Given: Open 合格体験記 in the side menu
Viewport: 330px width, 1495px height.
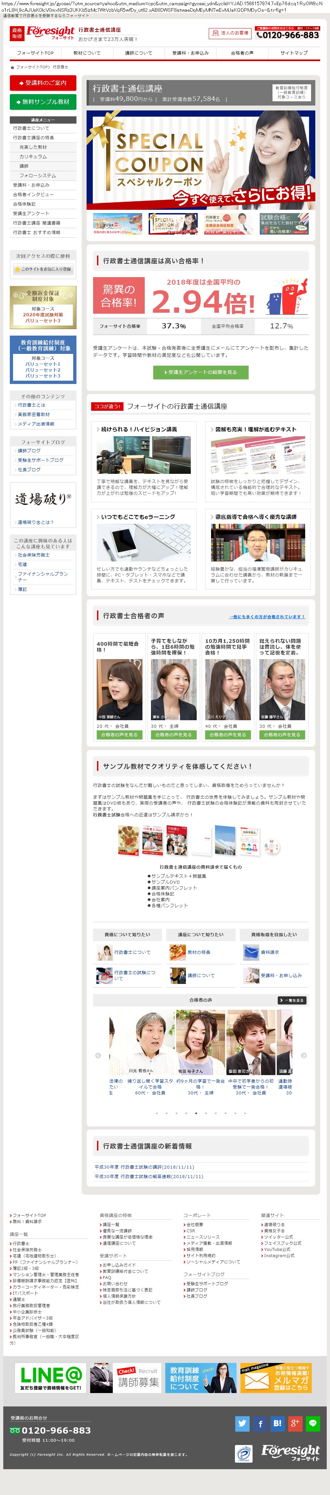Looking at the screenshot, I should (25, 204).
